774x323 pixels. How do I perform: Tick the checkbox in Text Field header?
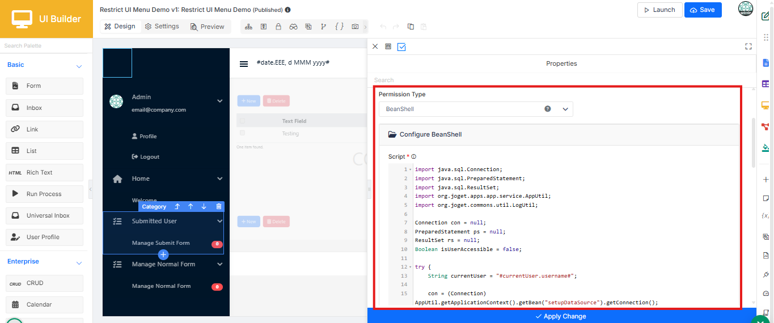tap(243, 121)
